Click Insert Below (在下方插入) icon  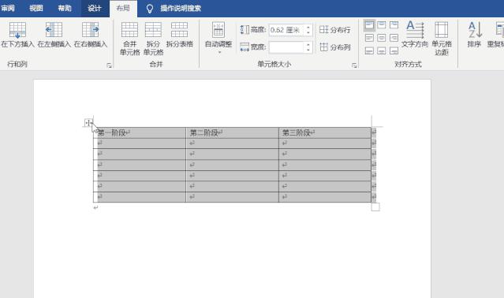[x=17, y=35]
